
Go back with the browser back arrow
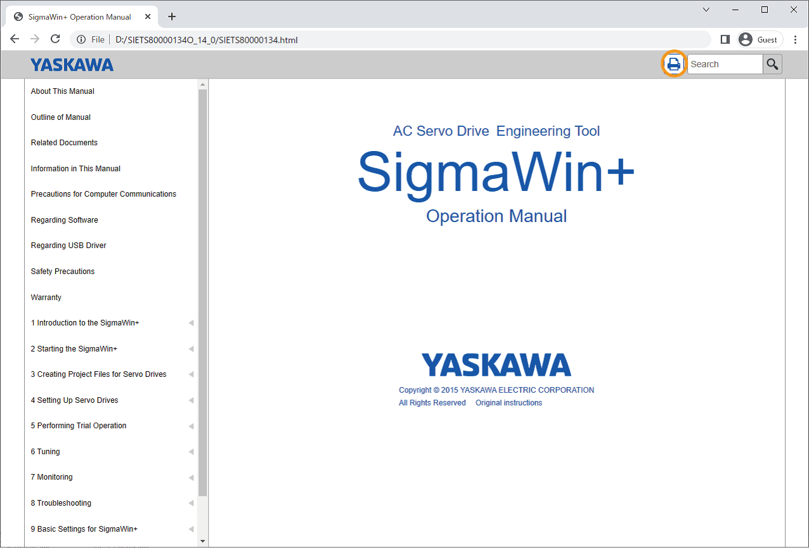click(x=15, y=39)
